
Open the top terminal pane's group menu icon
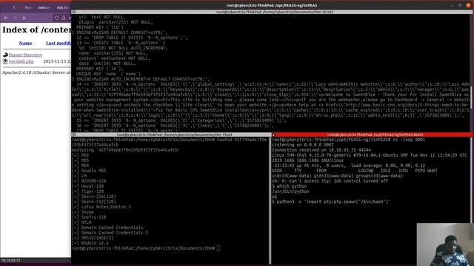pos(74,12)
